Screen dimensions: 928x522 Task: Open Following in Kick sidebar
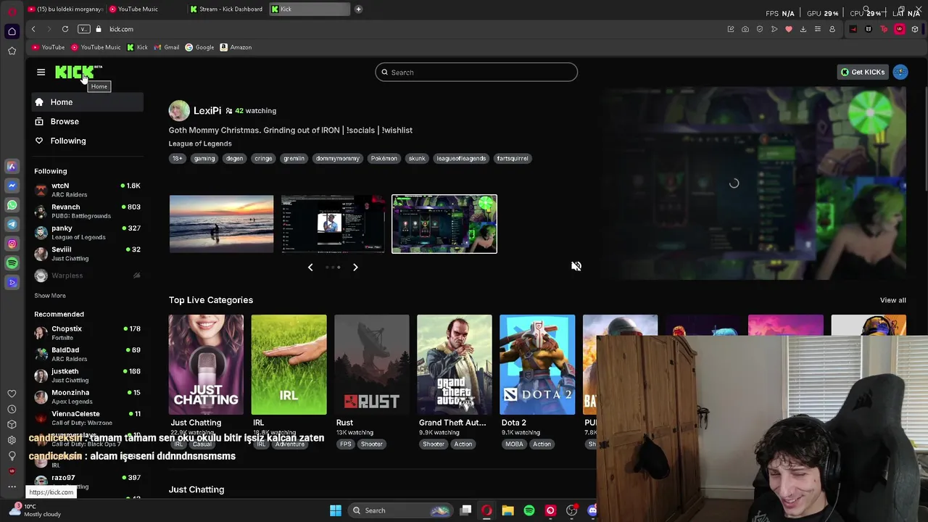click(87, 141)
